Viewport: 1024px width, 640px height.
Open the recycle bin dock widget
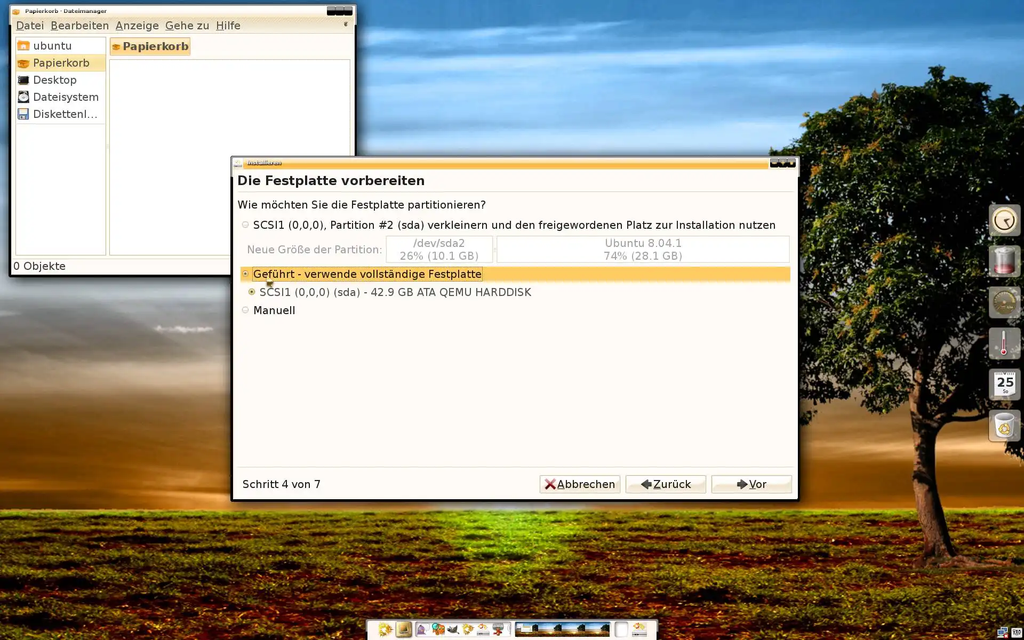(1004, 426)
